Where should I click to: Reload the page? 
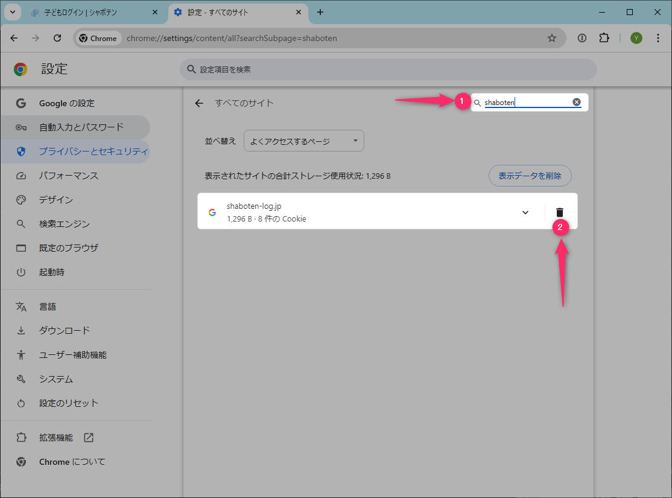tap(57, 38)
